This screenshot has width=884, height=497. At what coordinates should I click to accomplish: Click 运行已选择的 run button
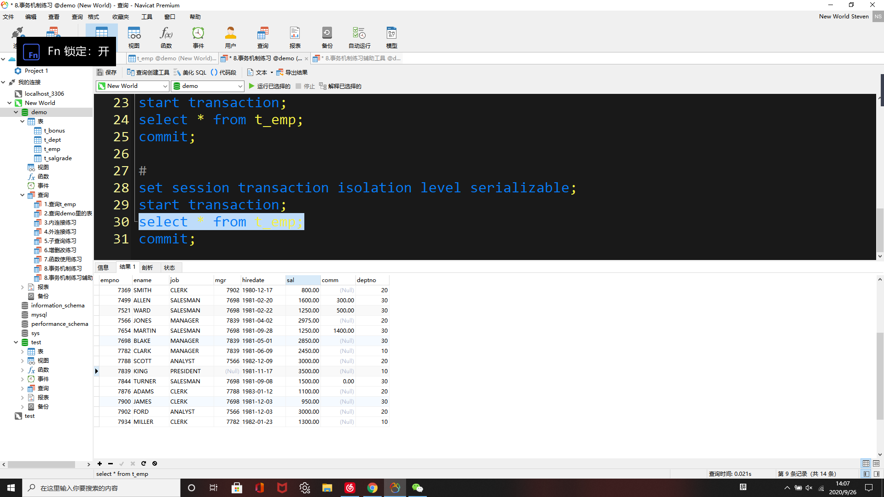click(x=270, y=86)
